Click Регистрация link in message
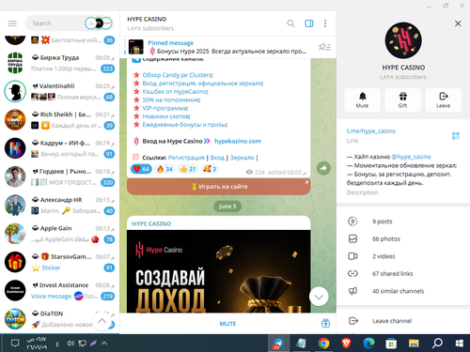Image resolution: width=470 pixels, height=352 pixels. coord(186,158)
